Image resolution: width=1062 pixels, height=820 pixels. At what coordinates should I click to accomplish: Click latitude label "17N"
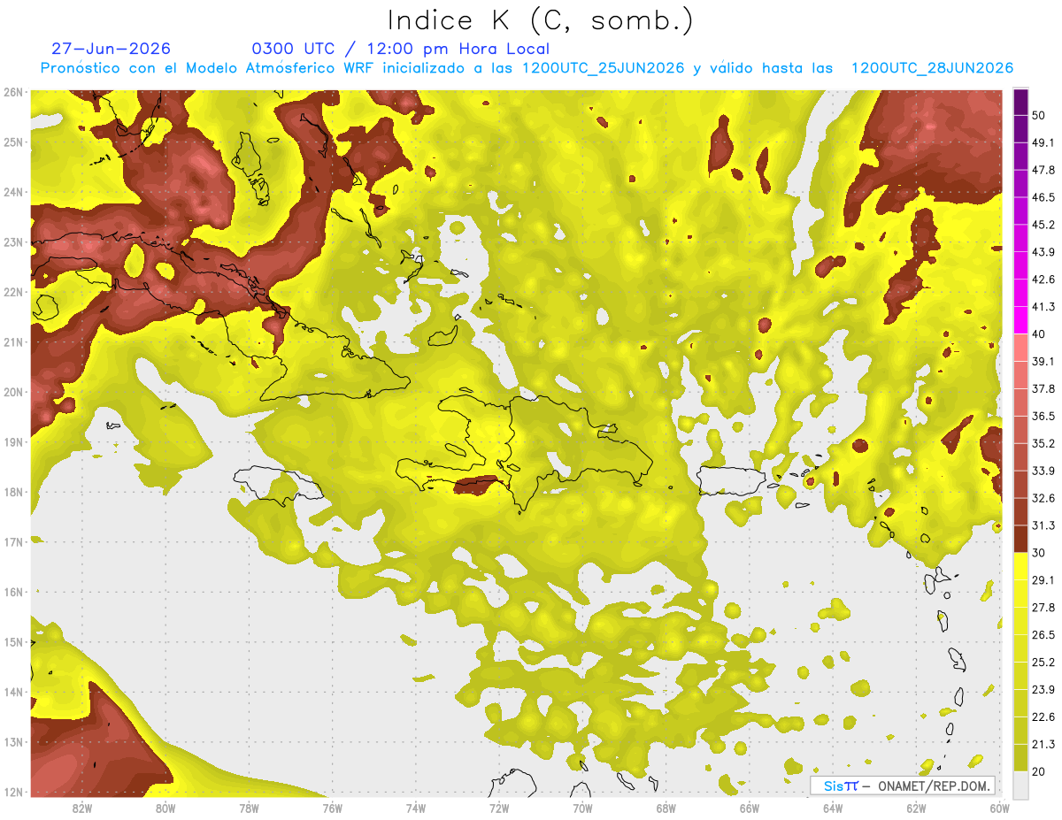[13, 542]
